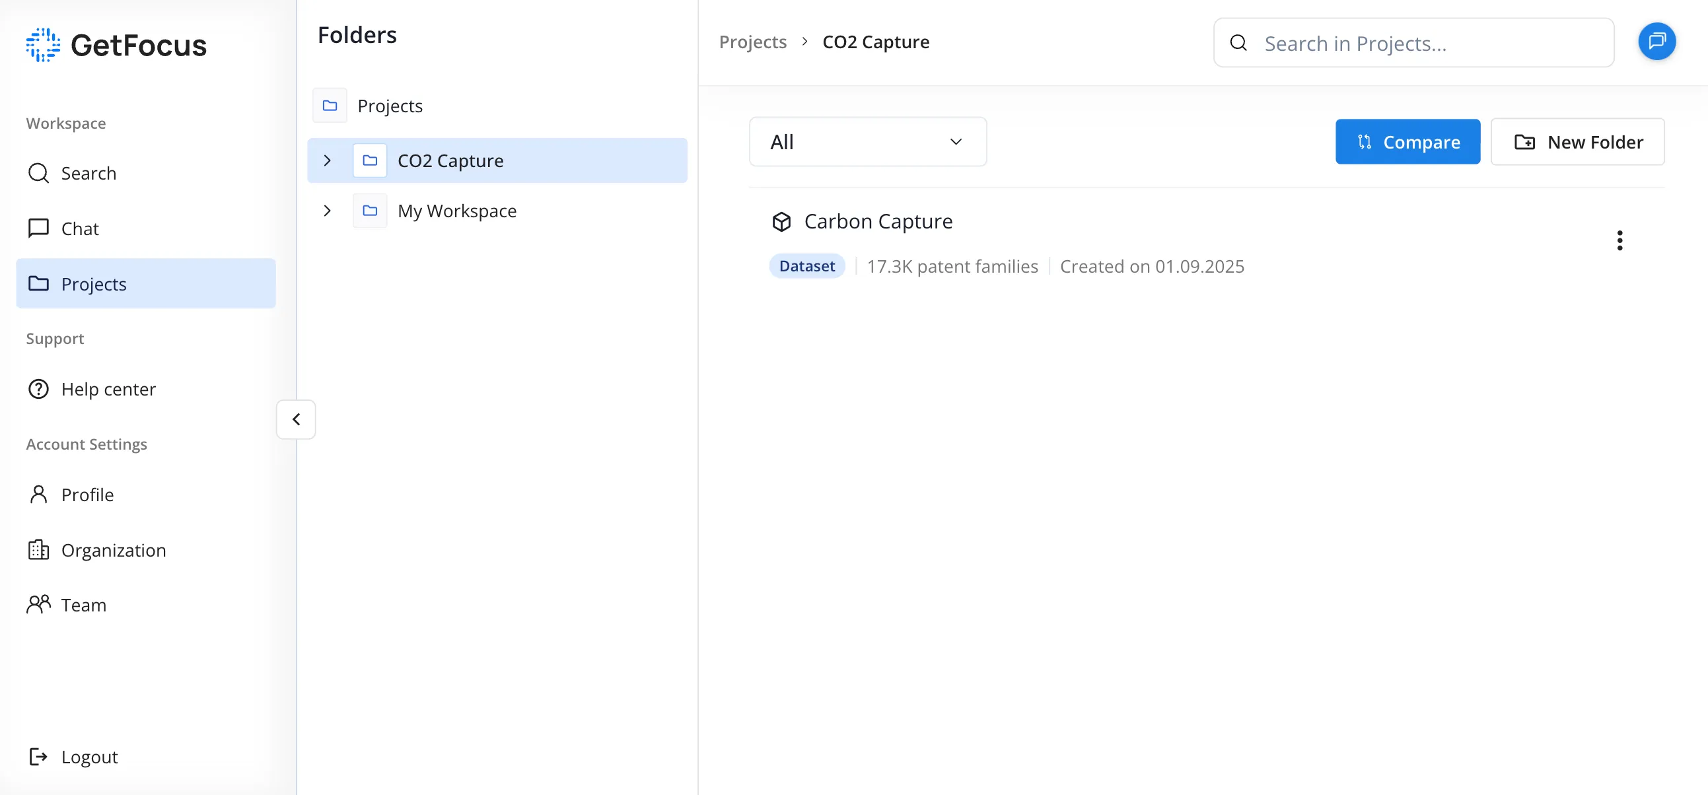
Task: Click the Folders panel heading
Action: click(x=357, y=35)
